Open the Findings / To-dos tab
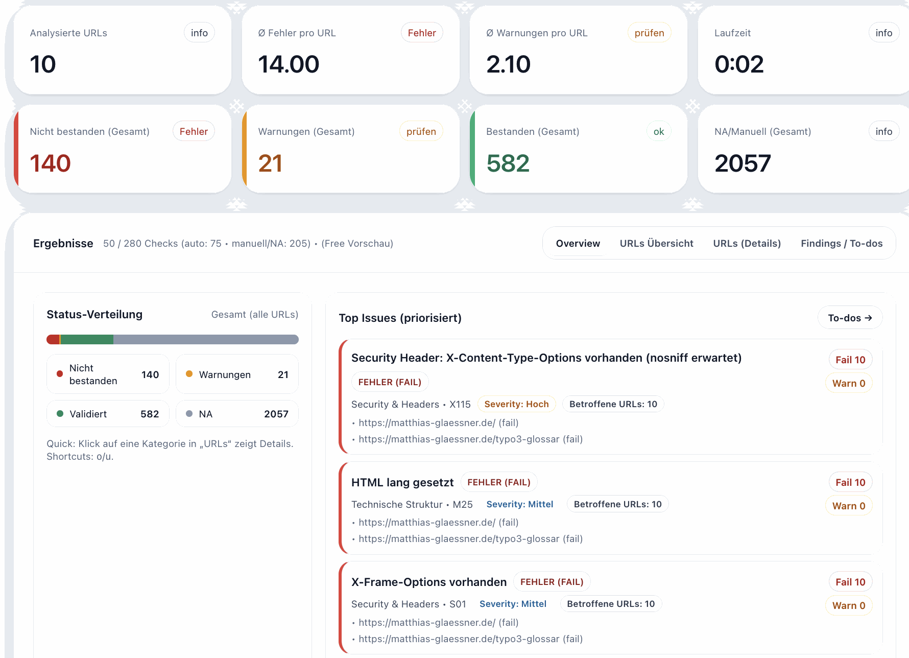 pyautogui.click(x=842, y=243)
